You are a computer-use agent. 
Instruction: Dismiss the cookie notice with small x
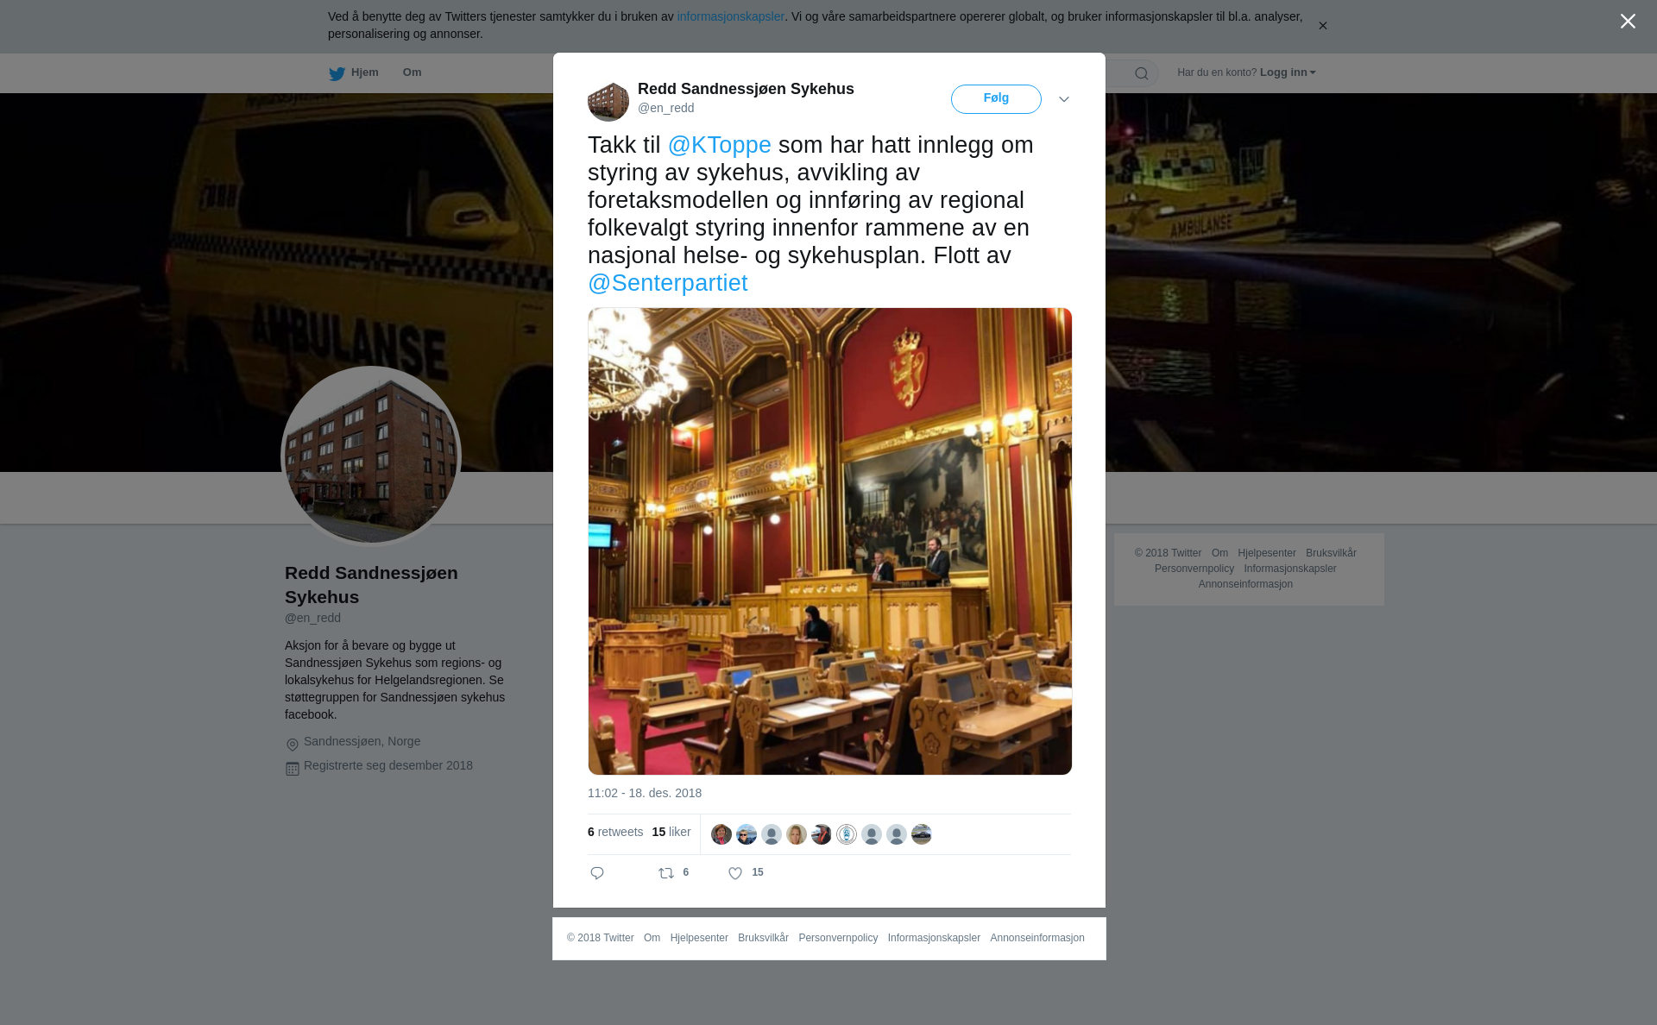(x=1322, y=26)
